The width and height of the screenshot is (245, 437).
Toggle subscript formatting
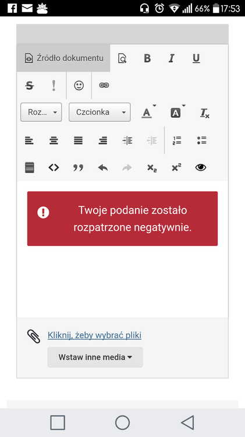152,167
